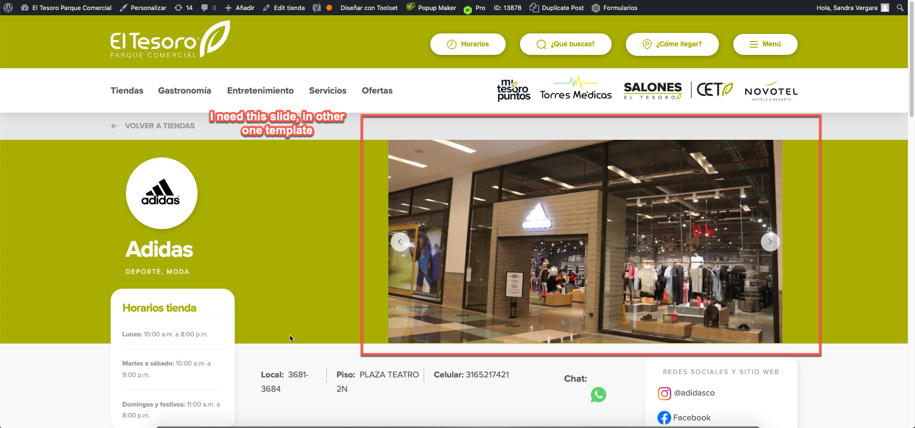This screenshot has width=915, height=428.
Task: Click the Piso: PLAZA TEATRO 2N text
Action: click(x=378, y=382)
